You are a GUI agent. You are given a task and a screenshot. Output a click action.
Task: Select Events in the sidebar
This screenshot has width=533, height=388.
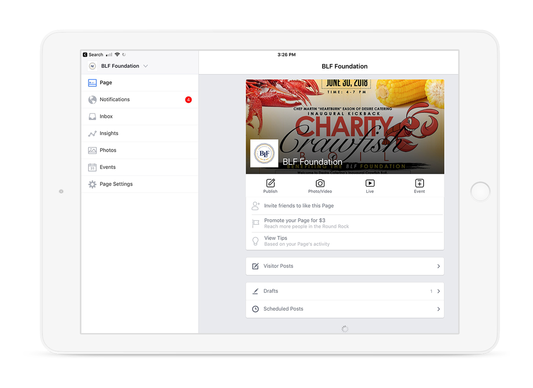[x=140, y=167]
